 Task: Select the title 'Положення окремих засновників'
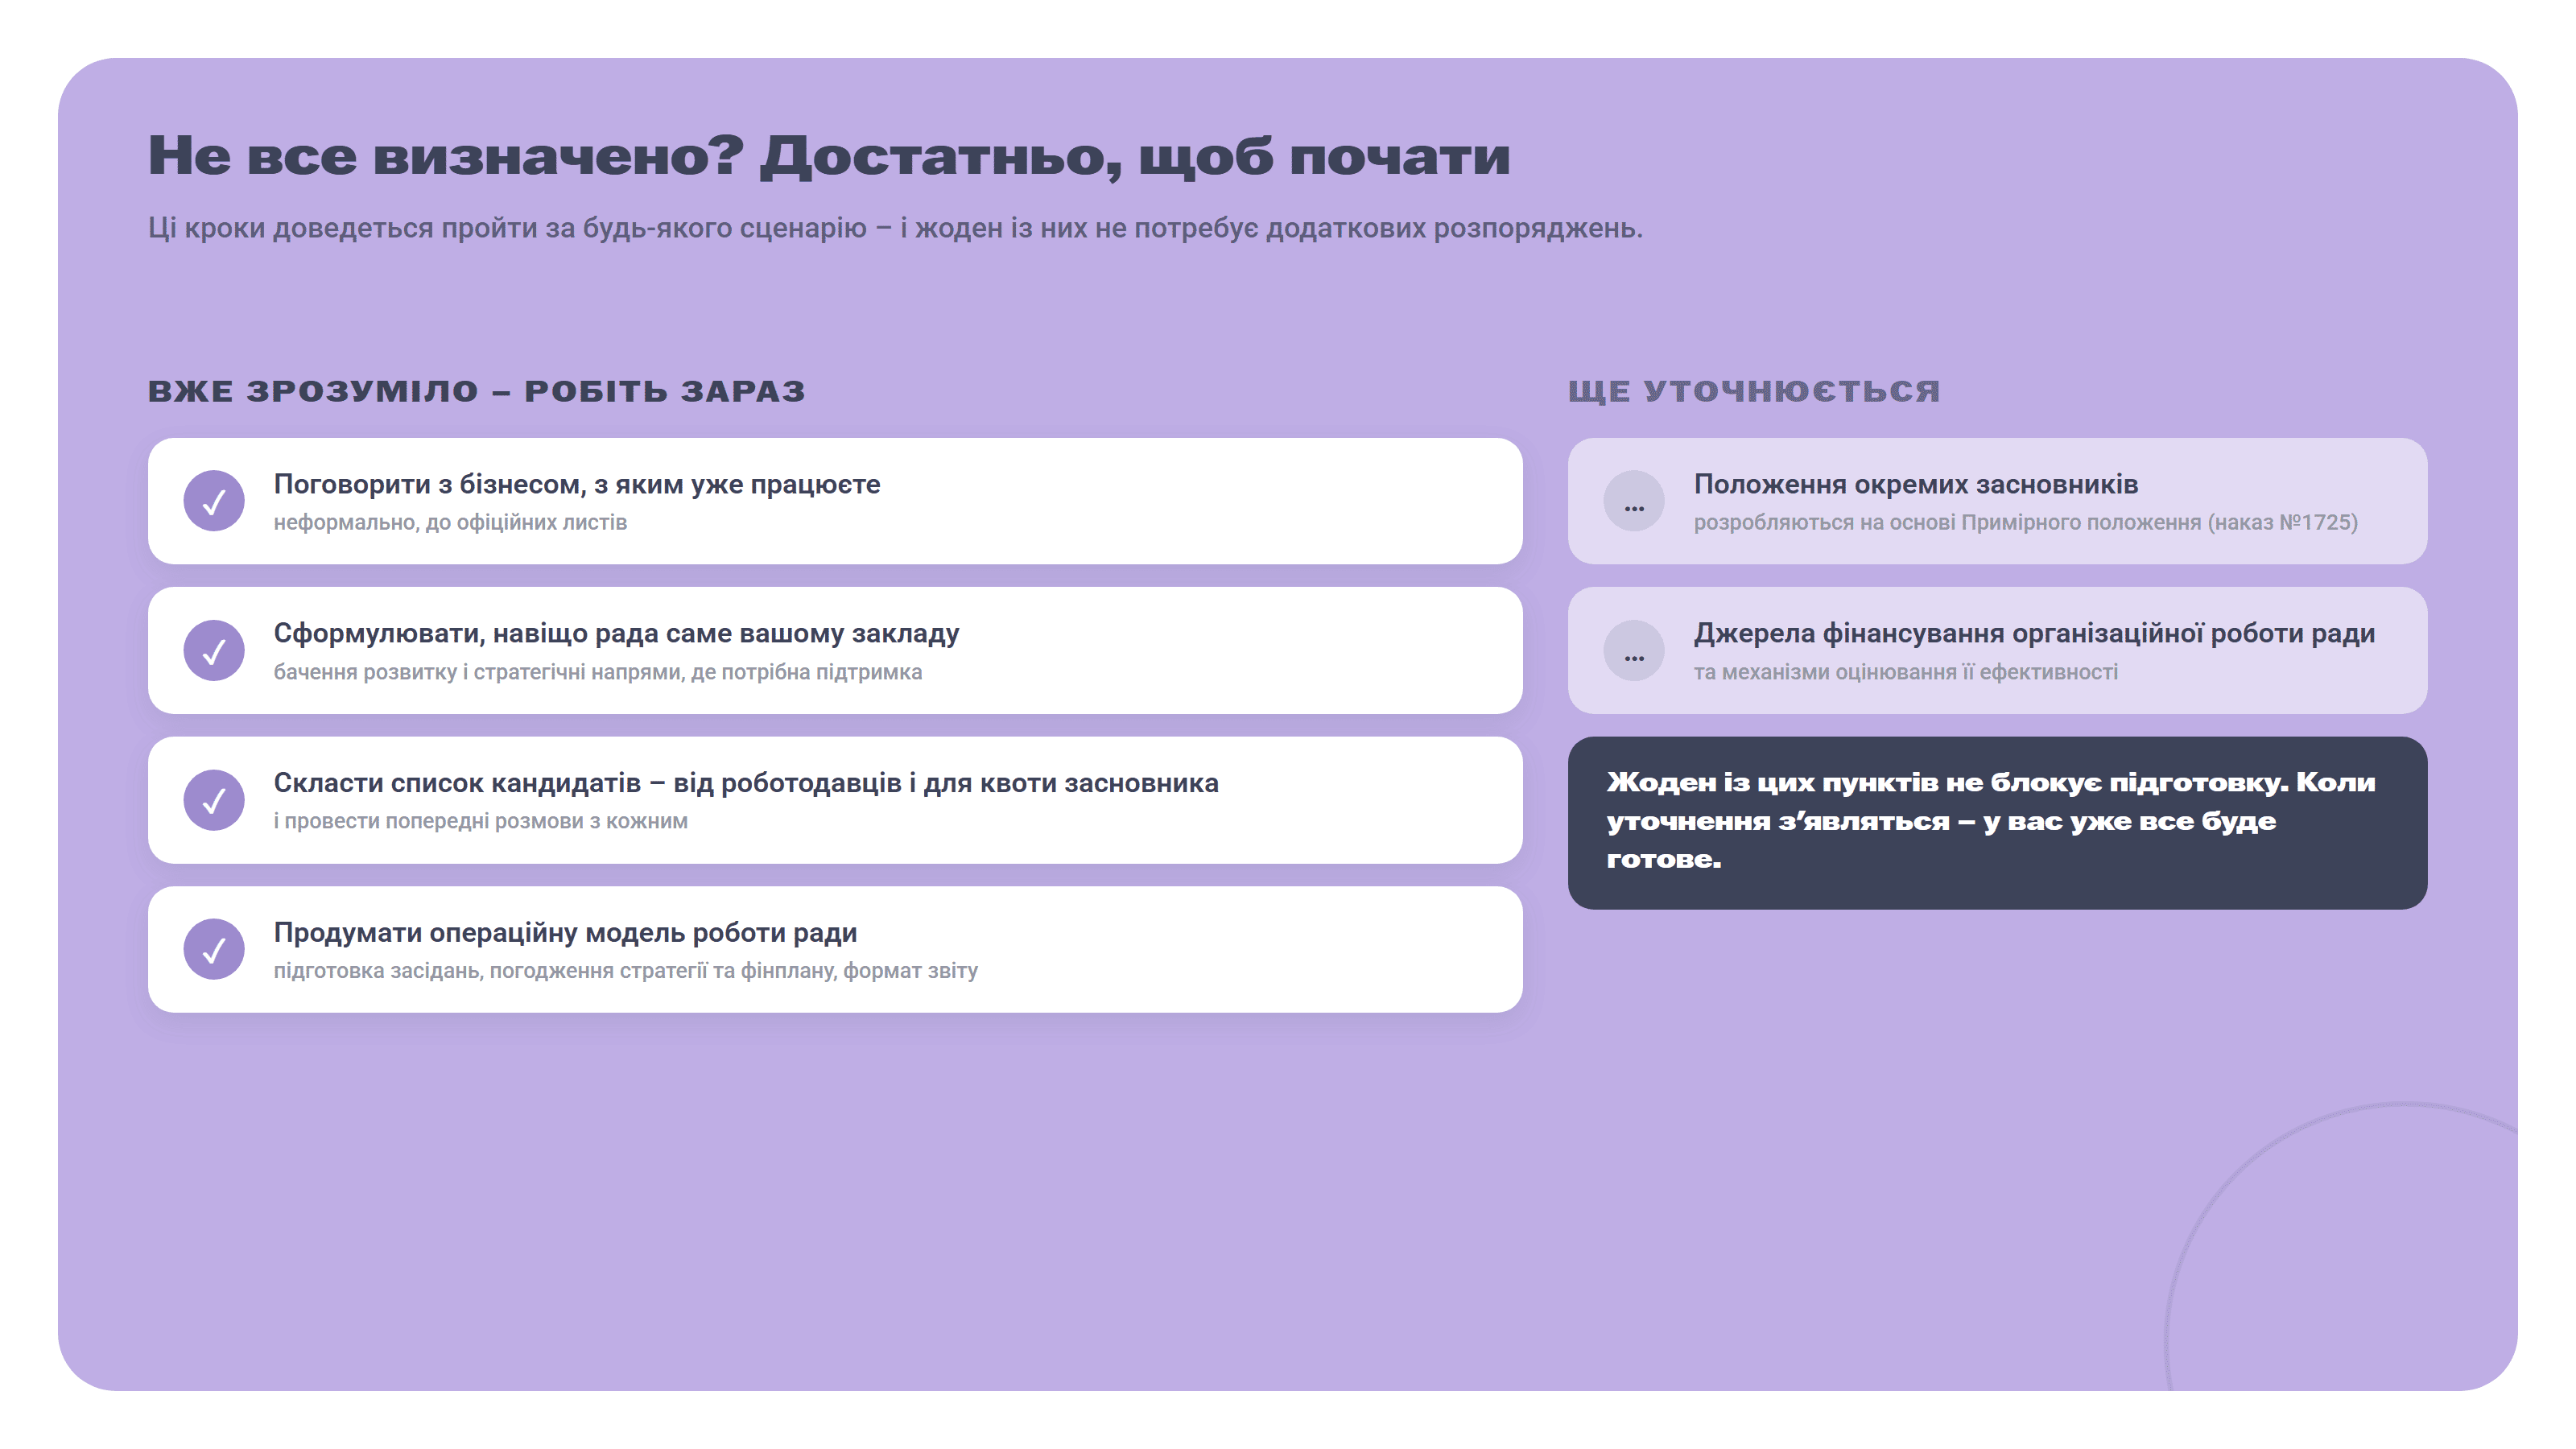(1916, 484)
